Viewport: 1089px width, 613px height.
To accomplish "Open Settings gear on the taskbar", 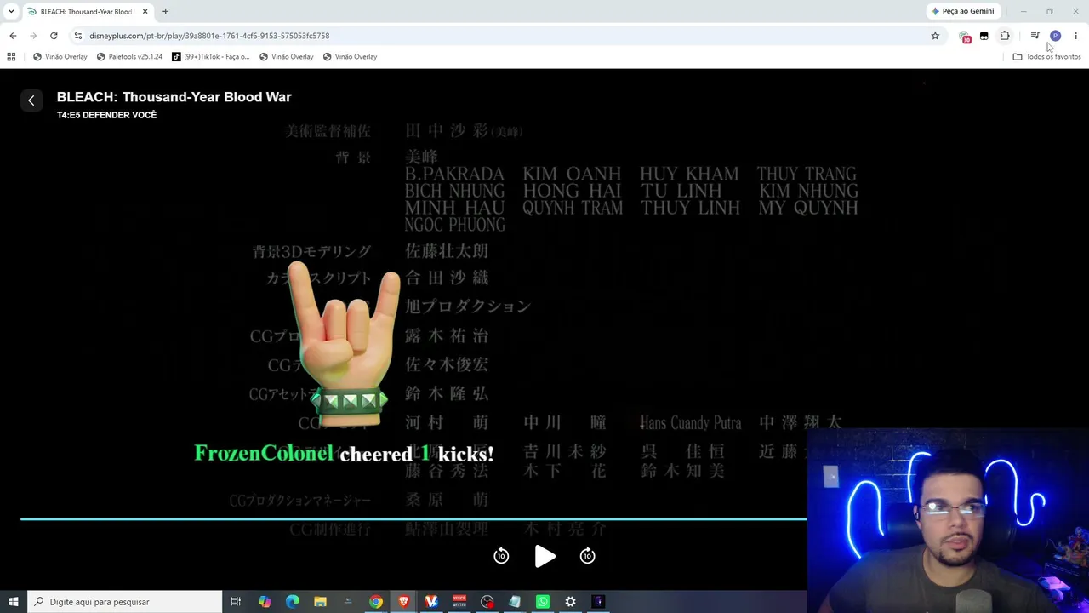I will [570, 602].
